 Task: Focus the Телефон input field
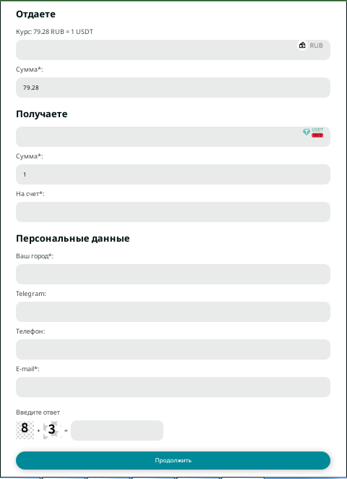(x=173, y=349)
